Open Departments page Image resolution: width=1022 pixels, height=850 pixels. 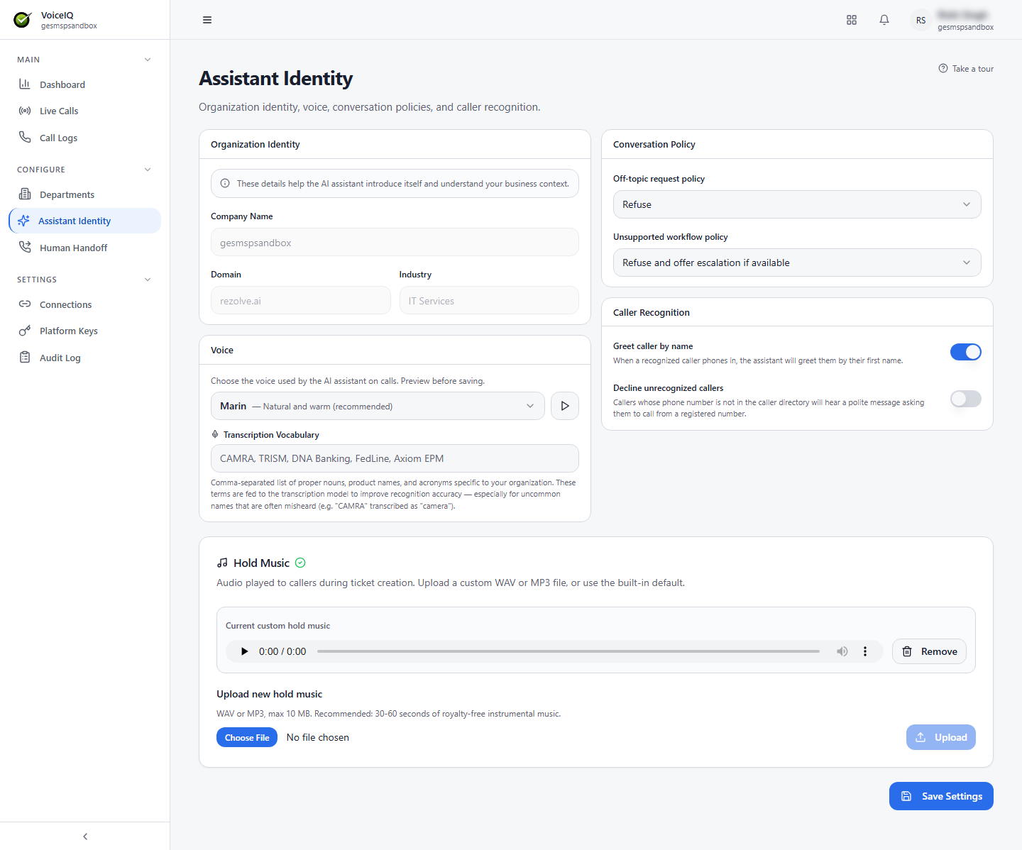85,194
